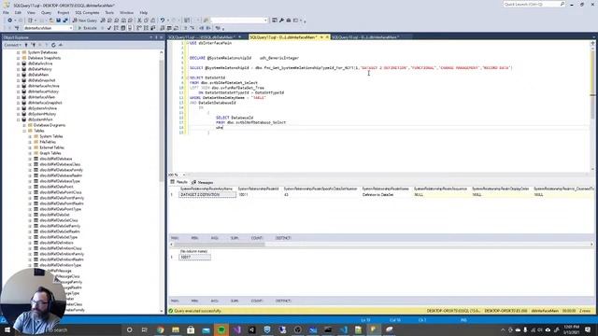Collapse the Tables folder node
The width and height of the screenshot is (598, 336).
pyautogui.click(x=24, y=131)
